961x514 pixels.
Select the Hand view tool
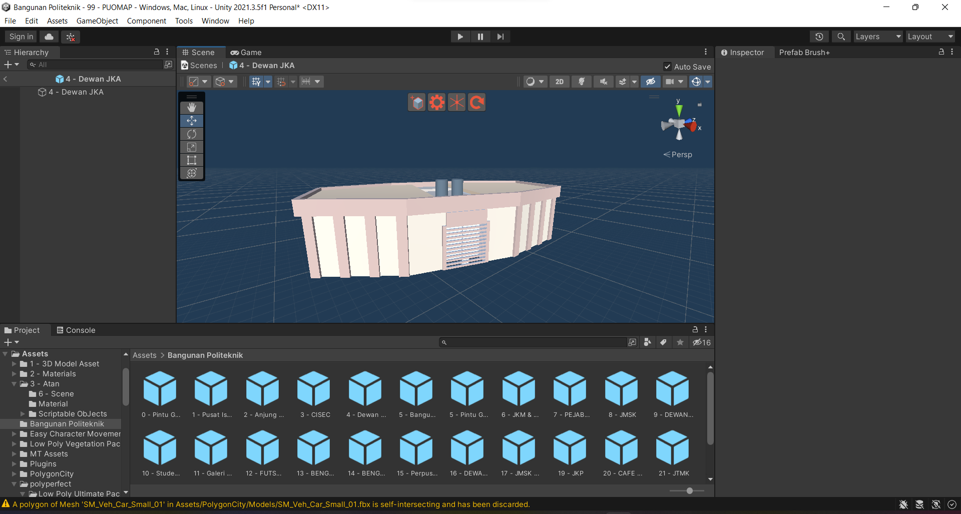(x=191, y=108)
